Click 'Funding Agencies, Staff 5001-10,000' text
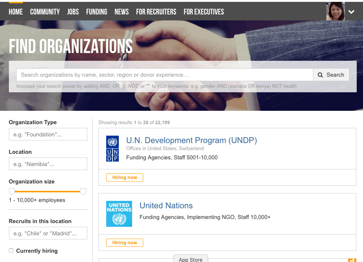Screen dimensions: 363x262 click(172, 157)
